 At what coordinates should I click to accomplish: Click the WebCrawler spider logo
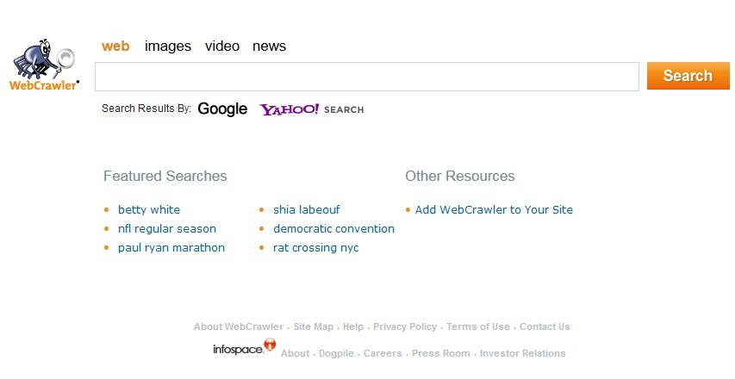pyautogui.click(x=43, y=65)
